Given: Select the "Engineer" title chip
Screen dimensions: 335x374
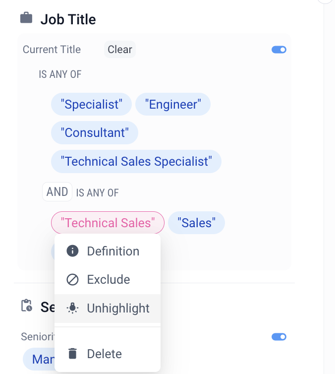Looking at the screenshot, I should coord(173,105).
